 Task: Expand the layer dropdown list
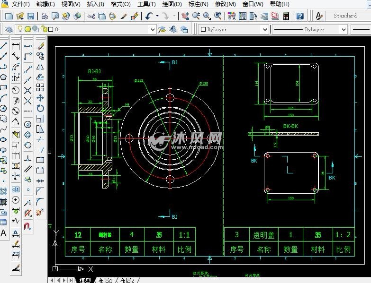pyautogui.click(x=153, y=30)
